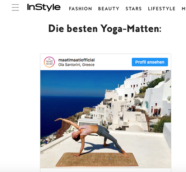Click the Profil ansehen button

coord(150,62)
